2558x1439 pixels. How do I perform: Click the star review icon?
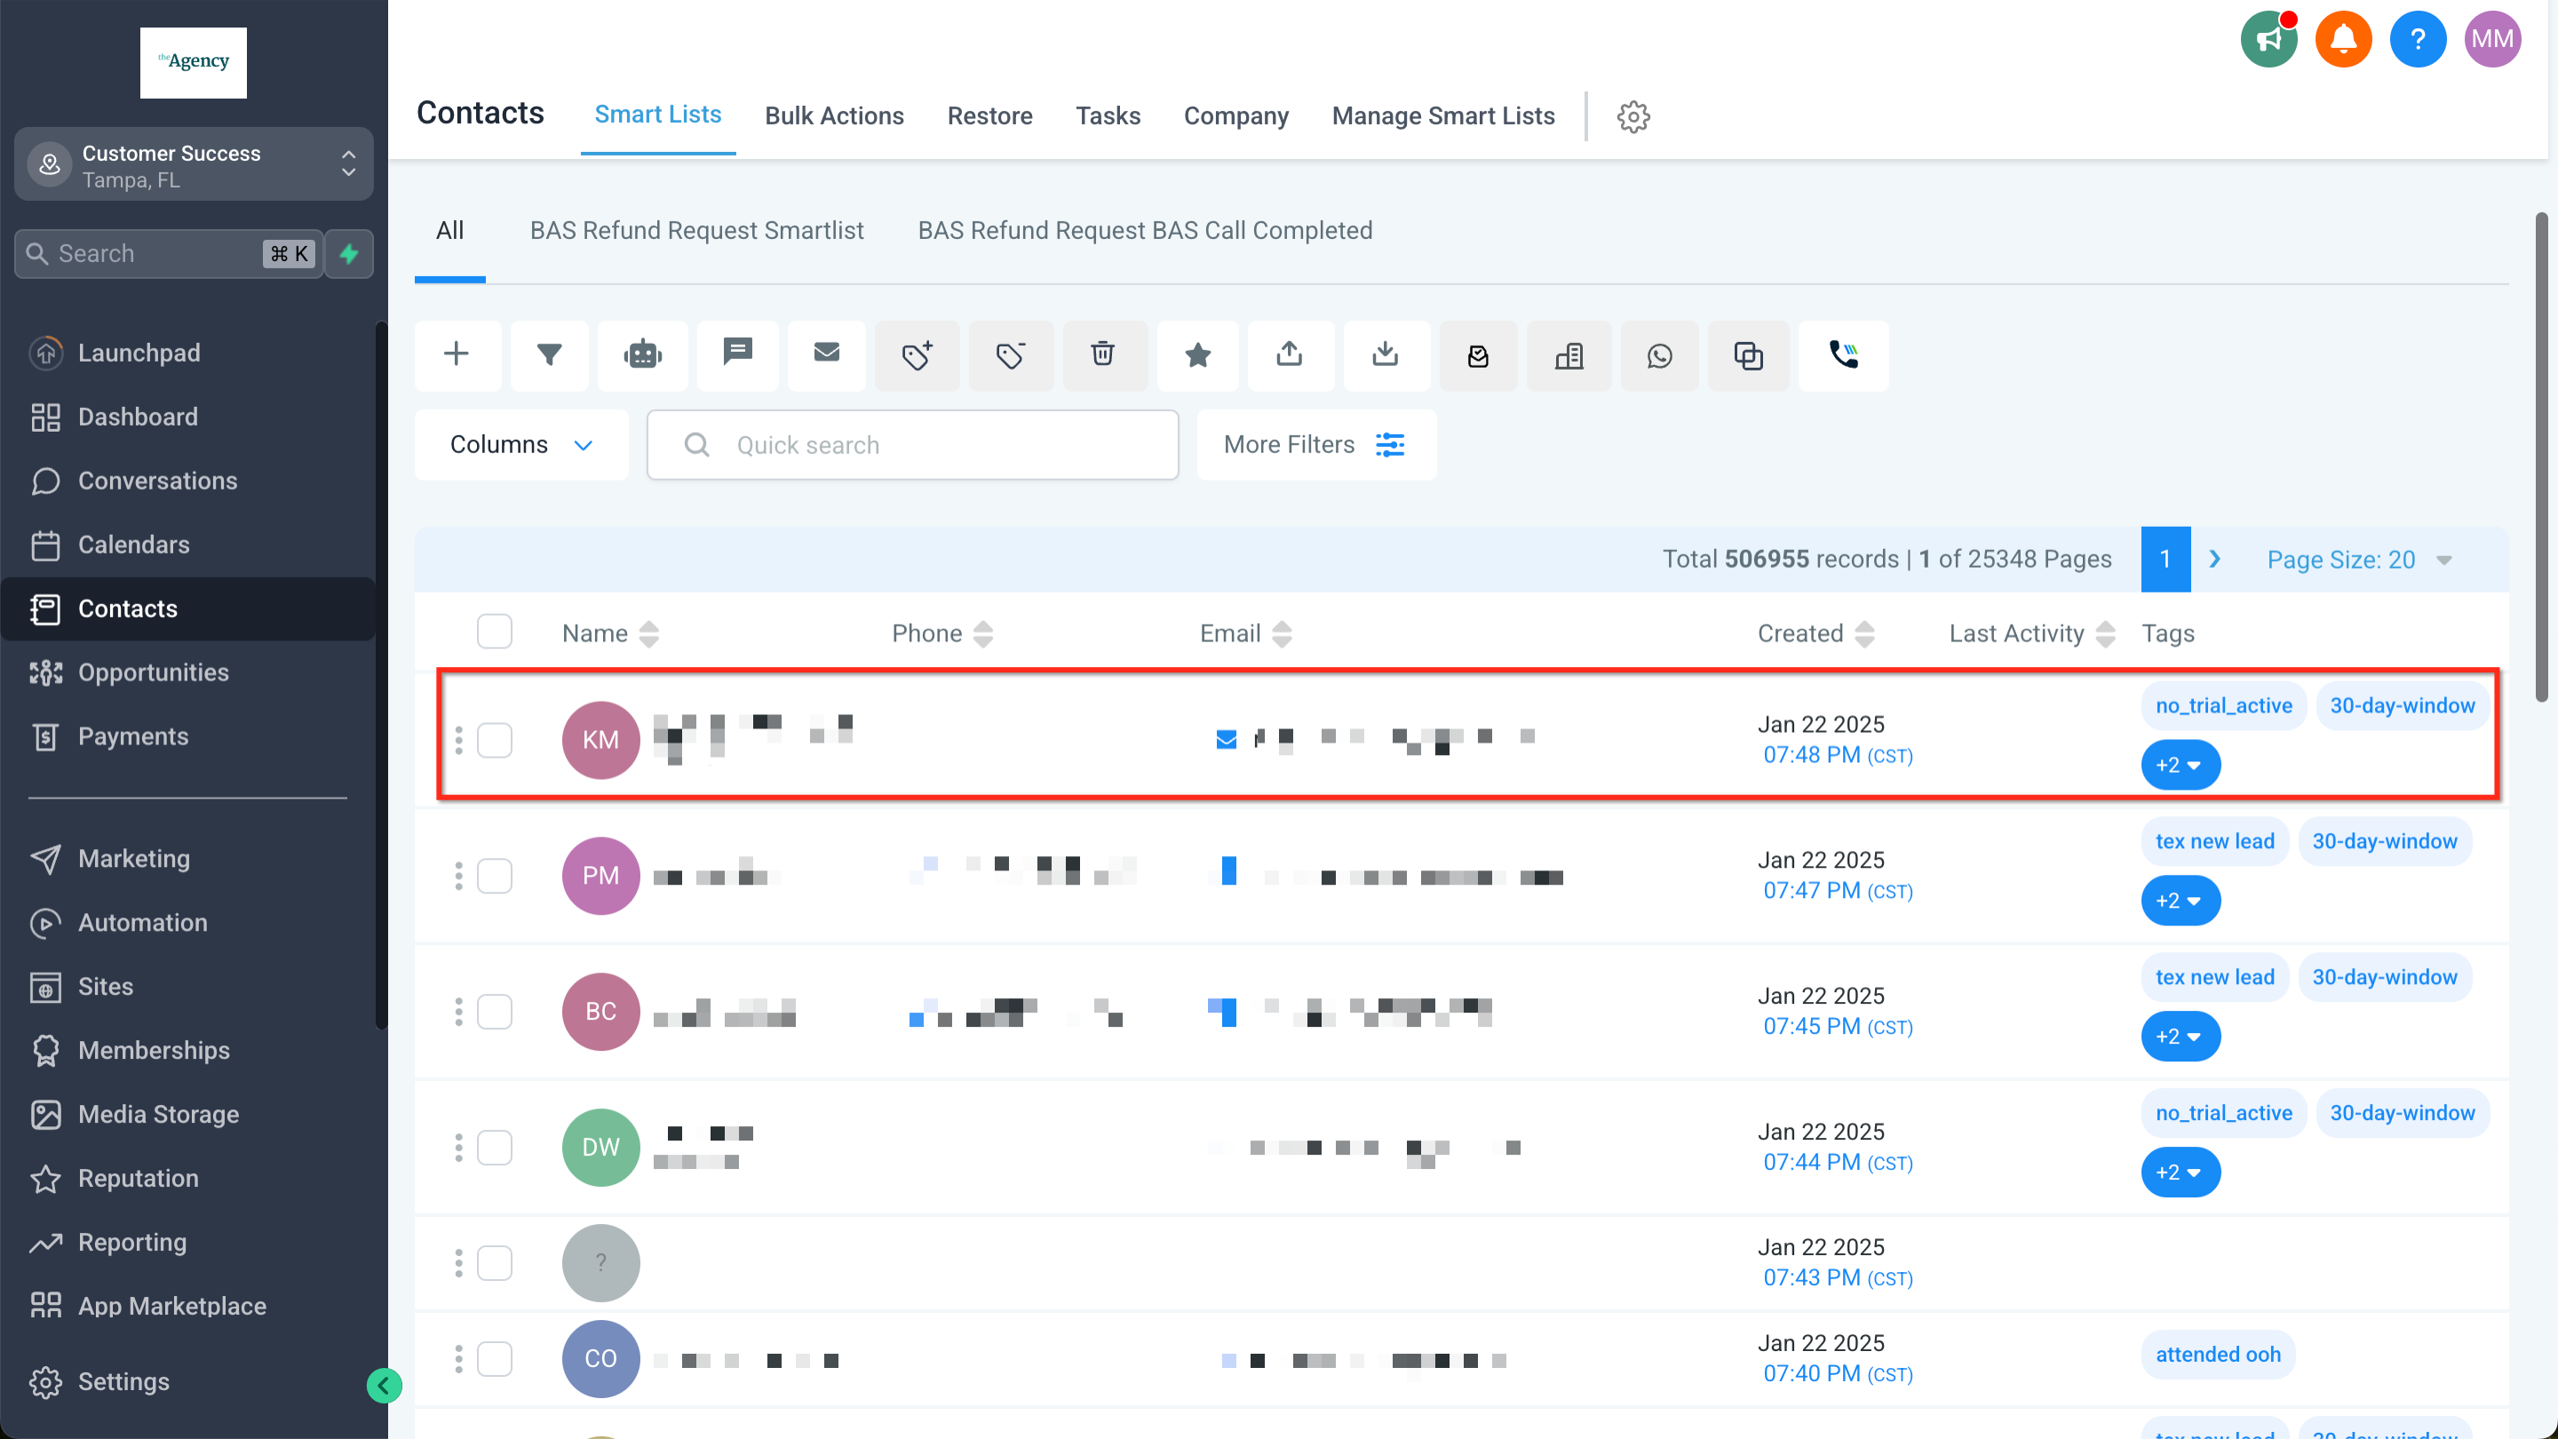[1197, 354]
